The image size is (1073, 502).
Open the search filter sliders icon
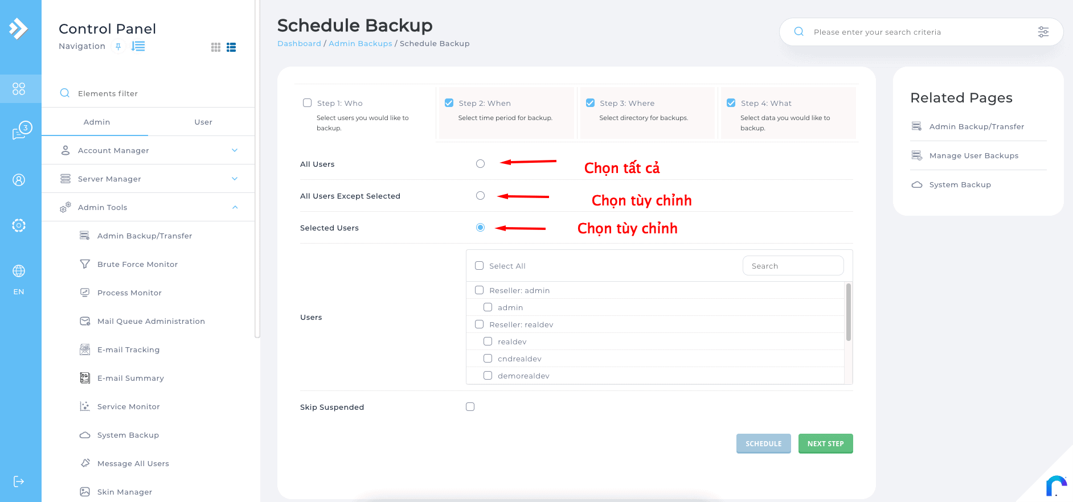click(1043, 32)
